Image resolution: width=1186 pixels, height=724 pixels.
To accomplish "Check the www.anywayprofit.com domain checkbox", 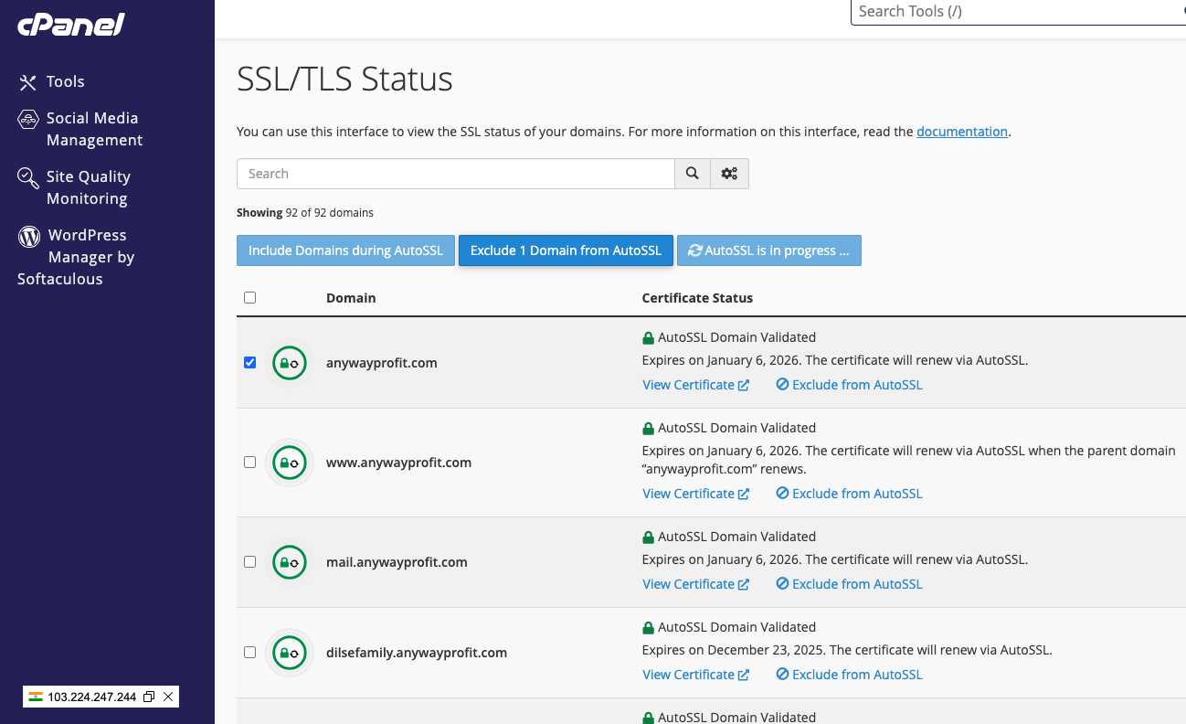I will point(250,463).
